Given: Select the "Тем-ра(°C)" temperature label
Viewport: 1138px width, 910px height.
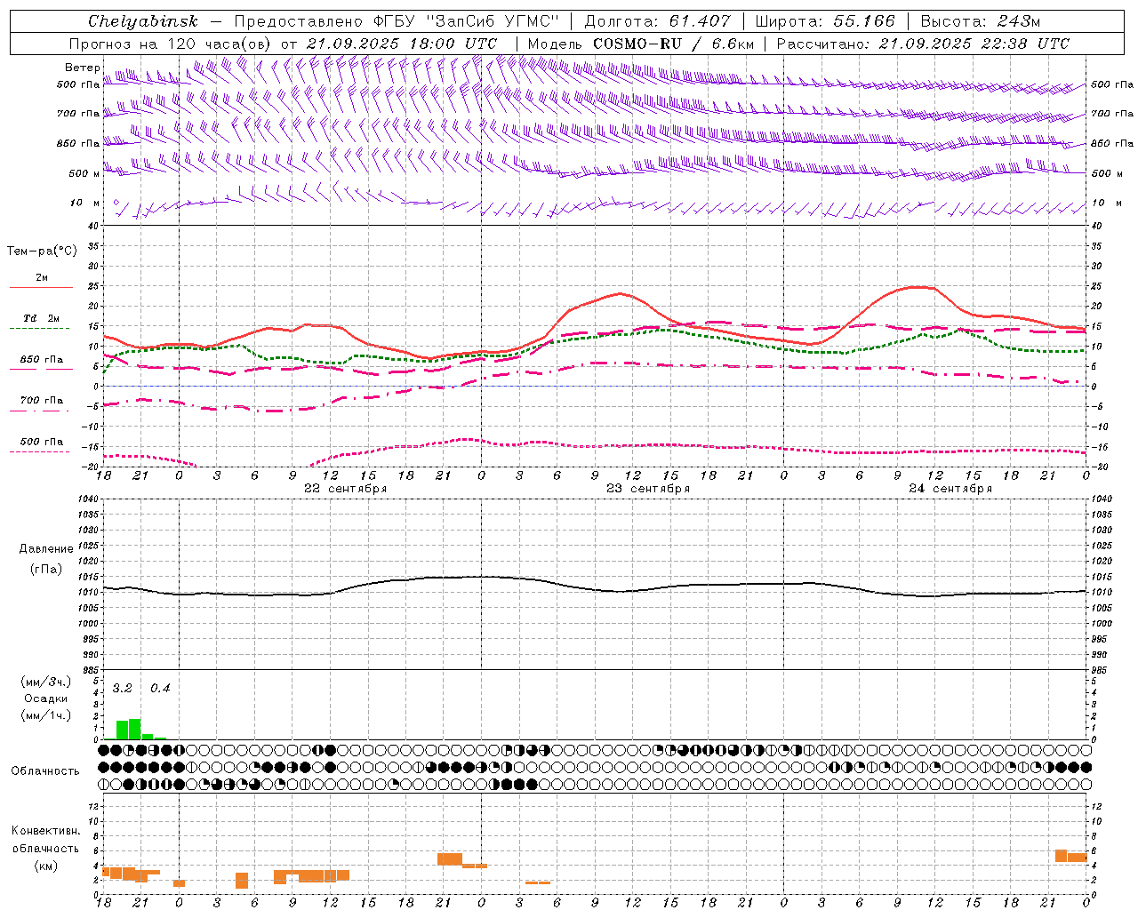Looking at the screenshot, I should tap(42, 251).
